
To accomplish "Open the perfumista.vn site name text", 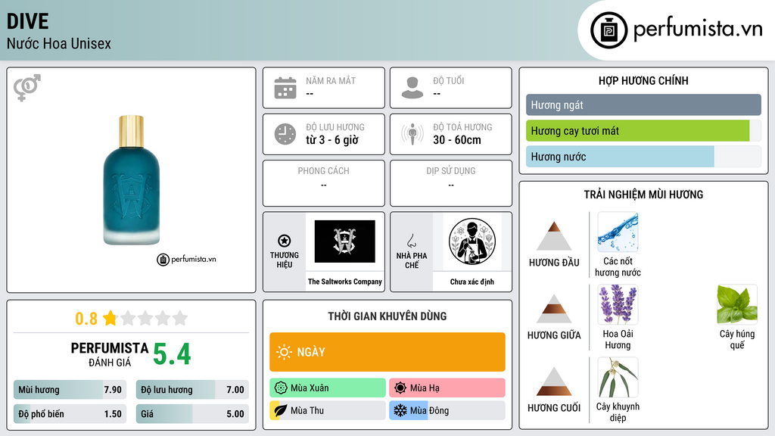I will click(x=698, y=29).
